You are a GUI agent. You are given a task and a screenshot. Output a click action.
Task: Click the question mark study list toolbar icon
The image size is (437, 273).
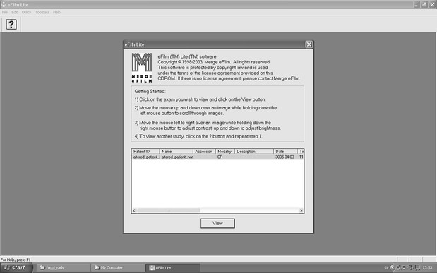click(11, 25)
